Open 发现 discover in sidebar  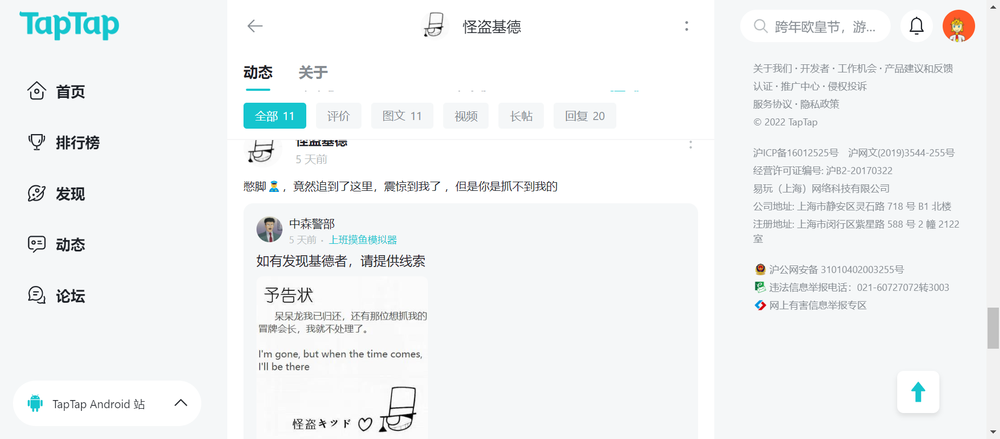coord(57,194)
